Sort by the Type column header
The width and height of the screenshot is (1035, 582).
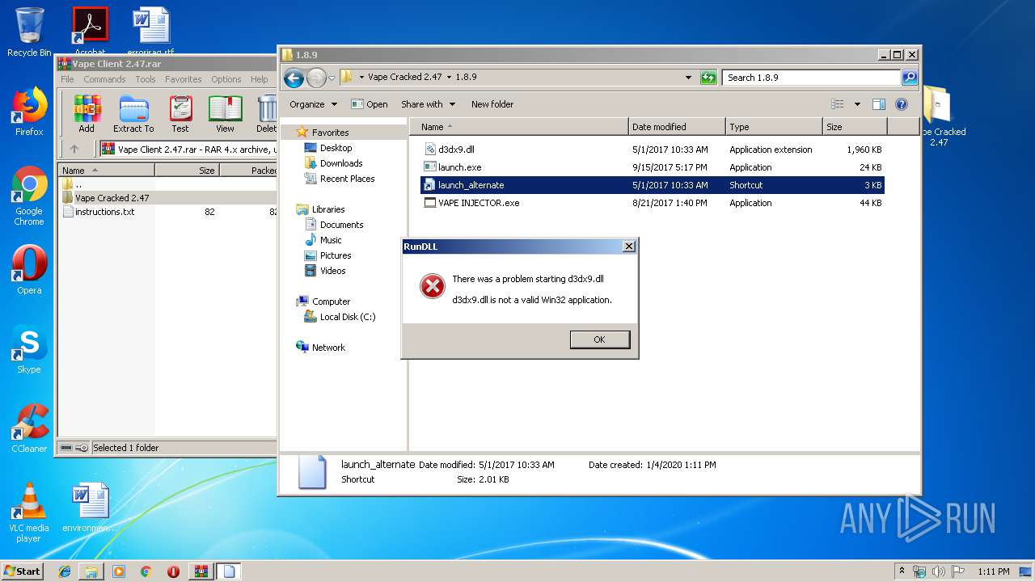[774, 127]
